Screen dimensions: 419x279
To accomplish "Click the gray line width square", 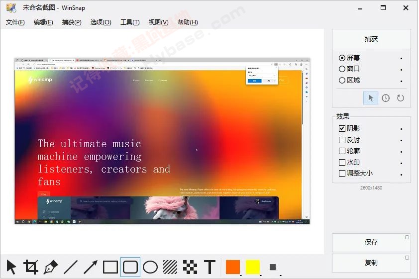I will (273, 267).
